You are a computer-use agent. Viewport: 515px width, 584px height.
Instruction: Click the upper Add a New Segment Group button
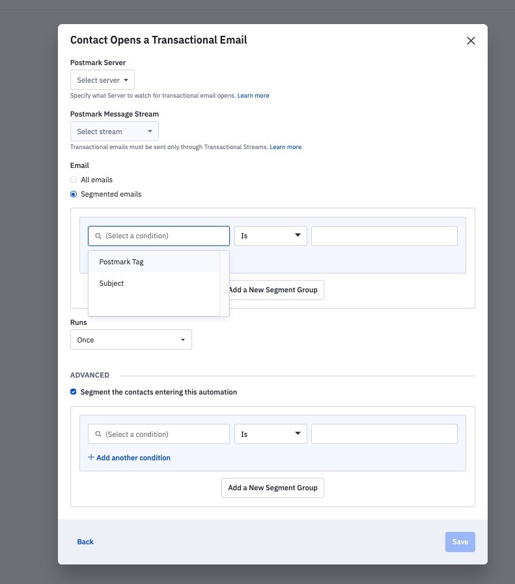tap(273, 290)
